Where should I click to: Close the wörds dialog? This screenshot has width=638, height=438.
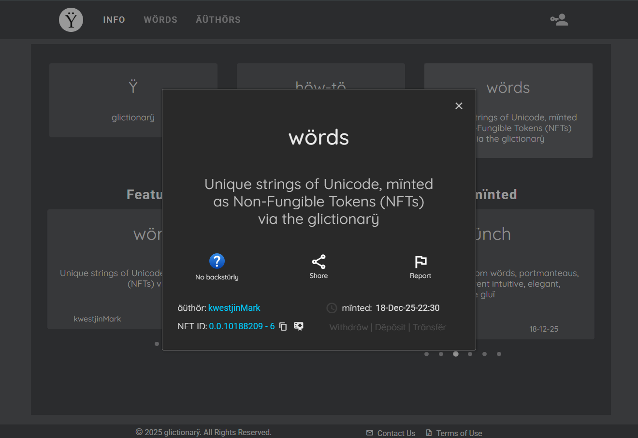(459, 106)
